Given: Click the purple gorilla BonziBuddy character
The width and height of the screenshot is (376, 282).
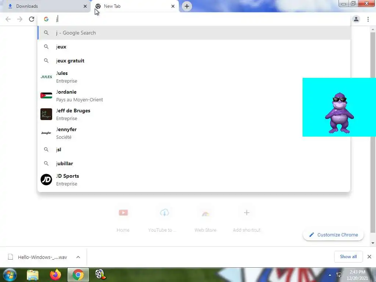Looking at the screenshot, I should [339, 113].
